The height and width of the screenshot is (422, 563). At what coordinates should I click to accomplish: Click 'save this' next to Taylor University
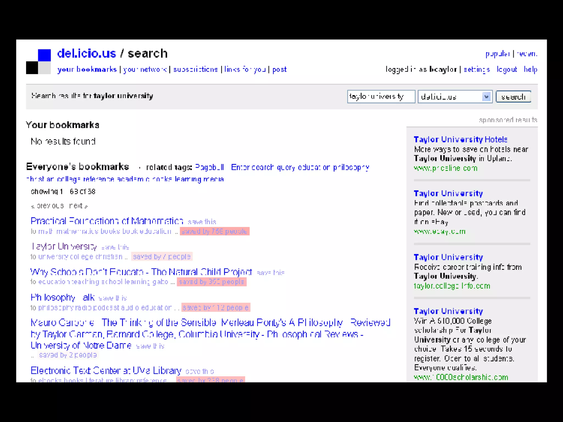115,247
